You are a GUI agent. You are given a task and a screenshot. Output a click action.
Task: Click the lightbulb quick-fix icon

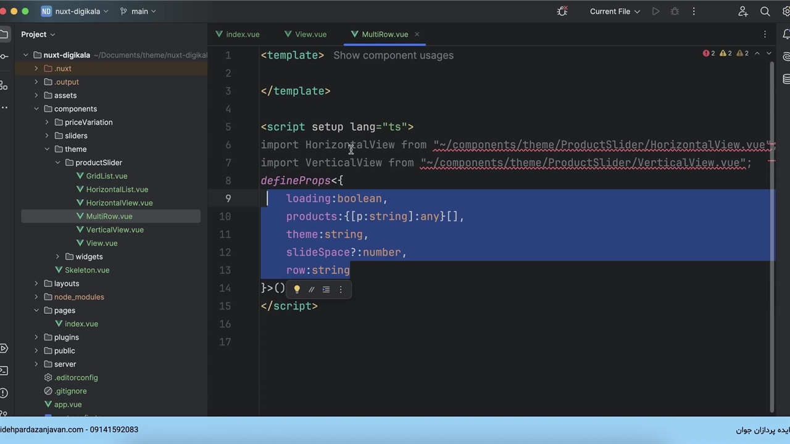tap(297, 289)
